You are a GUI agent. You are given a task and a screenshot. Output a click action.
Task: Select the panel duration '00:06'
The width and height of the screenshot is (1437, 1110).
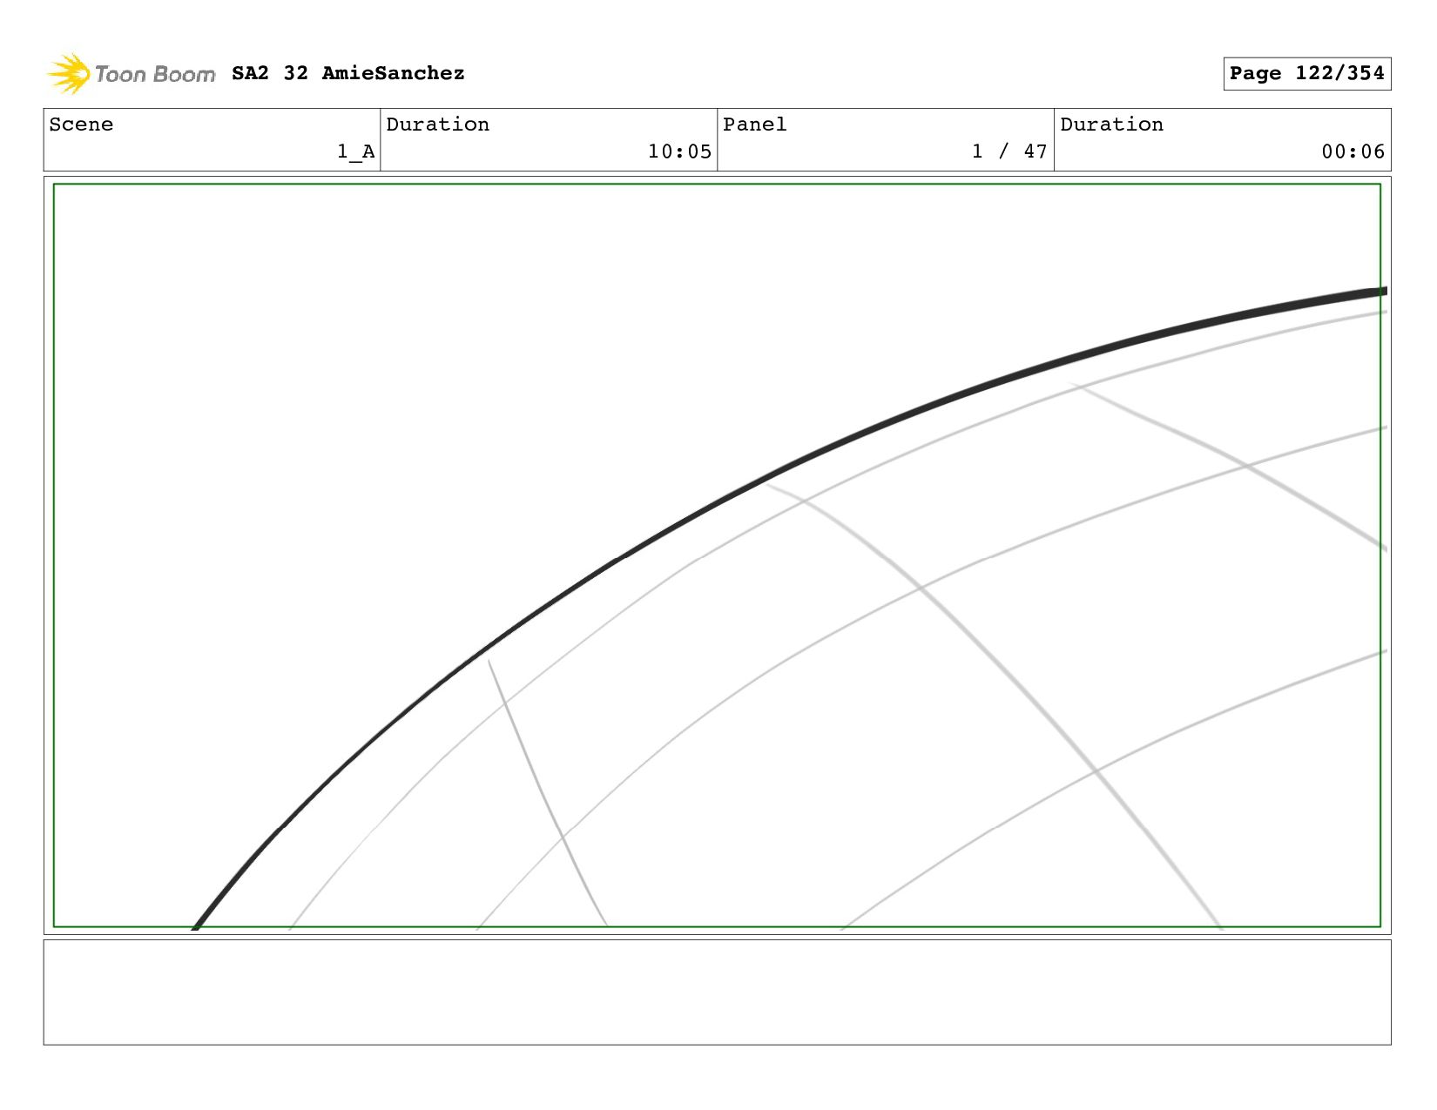tap(1353, 151)
